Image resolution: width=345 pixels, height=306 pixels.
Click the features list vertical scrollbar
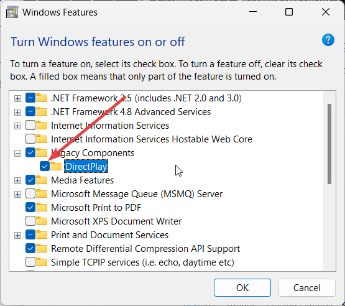pyautogui.click(x=329, y=181)
